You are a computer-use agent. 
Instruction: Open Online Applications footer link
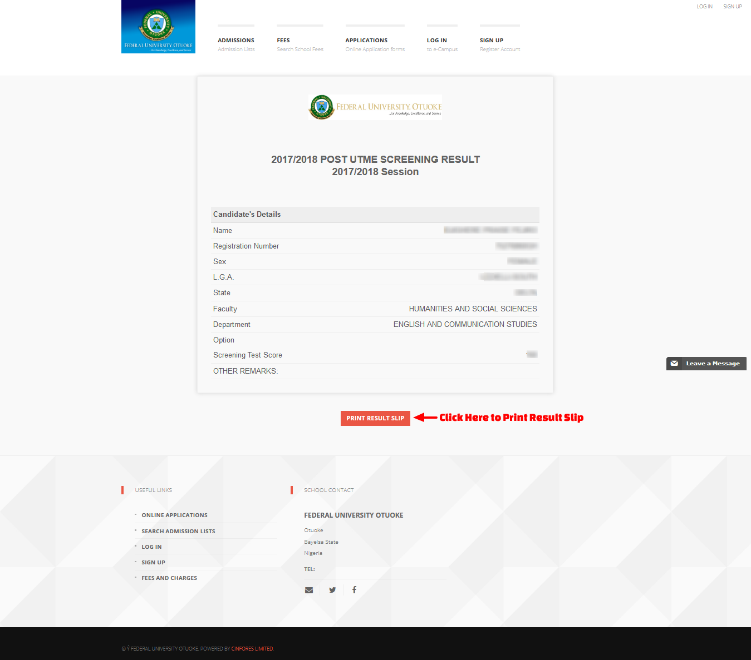click(x=174, y=515)
